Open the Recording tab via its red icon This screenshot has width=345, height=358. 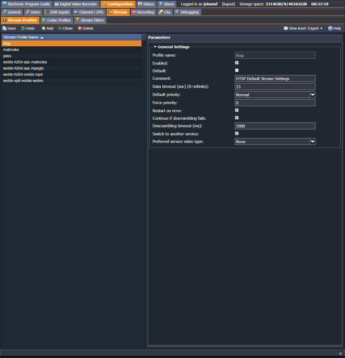[134, 12]
